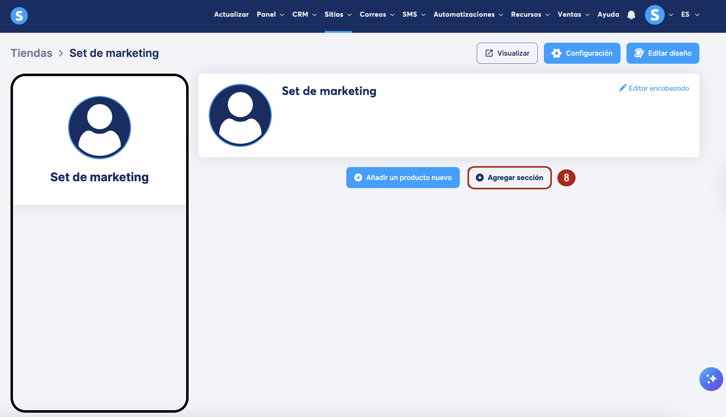Click the Agregar sección button
Screen dimensions: 726x417
510,178
